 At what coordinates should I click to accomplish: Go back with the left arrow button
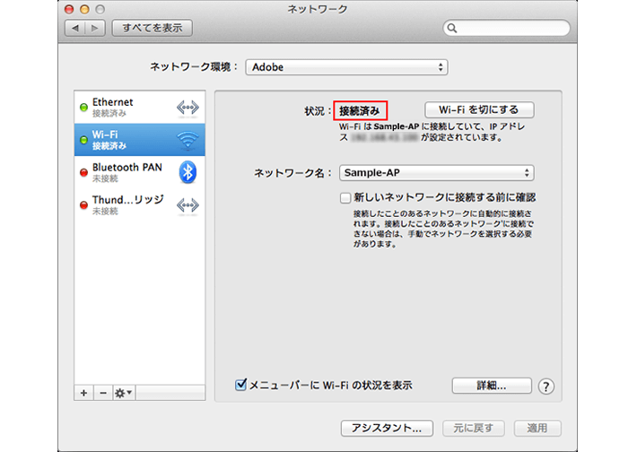point(75,29)
